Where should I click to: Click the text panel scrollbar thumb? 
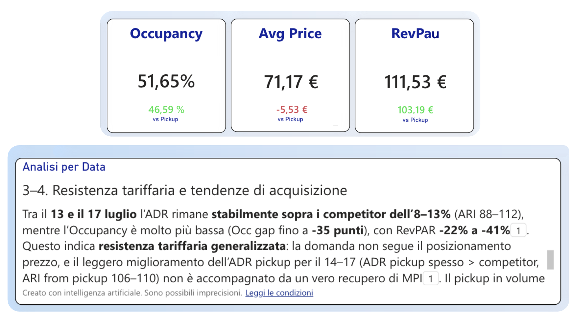(550, 260)
